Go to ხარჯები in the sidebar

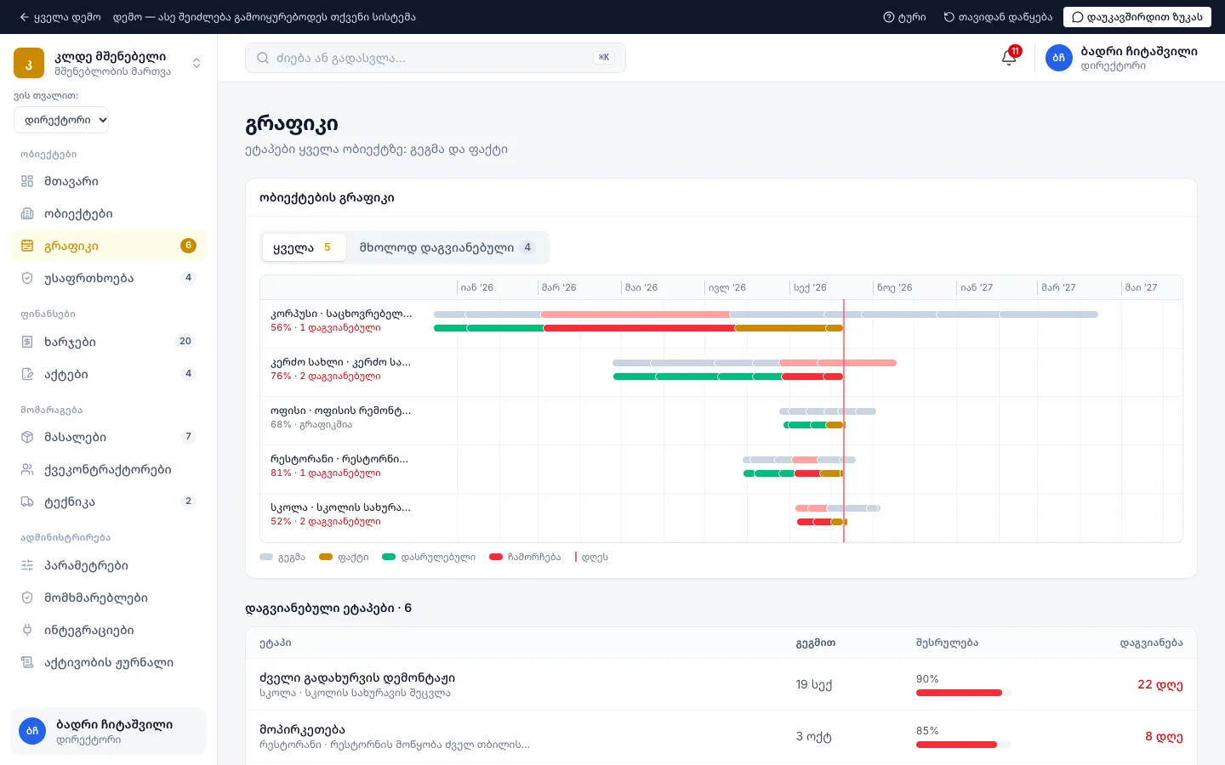click(x=109, y=342)
